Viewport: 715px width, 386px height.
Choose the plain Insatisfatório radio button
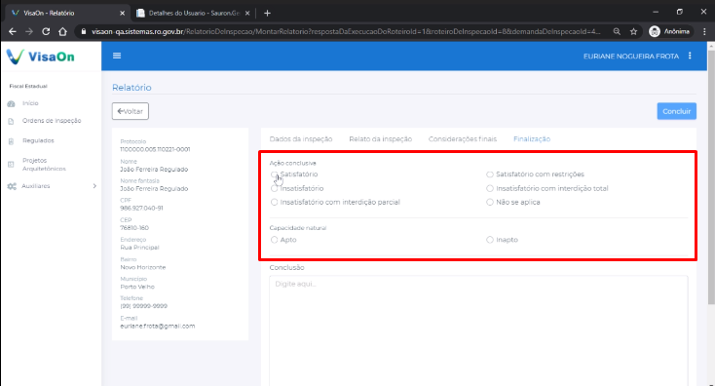274,188
